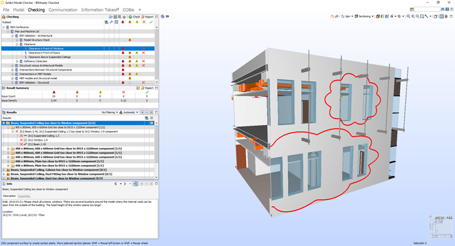The width and height of the screenshot is (455, 246).
Task: Click the search input field at top right
Action: 428,9
